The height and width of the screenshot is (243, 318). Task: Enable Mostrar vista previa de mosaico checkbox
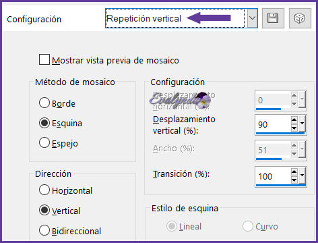[44, 59]
